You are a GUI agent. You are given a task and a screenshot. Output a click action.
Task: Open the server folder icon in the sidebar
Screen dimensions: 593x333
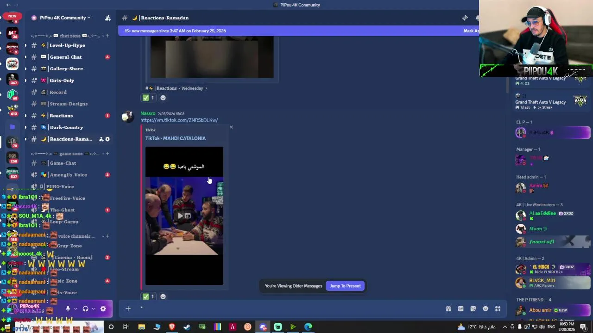[x=12, y=126]
